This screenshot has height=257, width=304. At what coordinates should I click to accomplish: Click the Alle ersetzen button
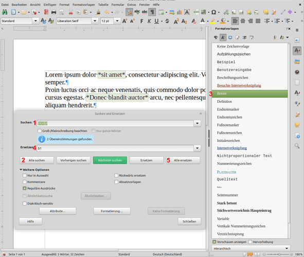coord(183,160)
